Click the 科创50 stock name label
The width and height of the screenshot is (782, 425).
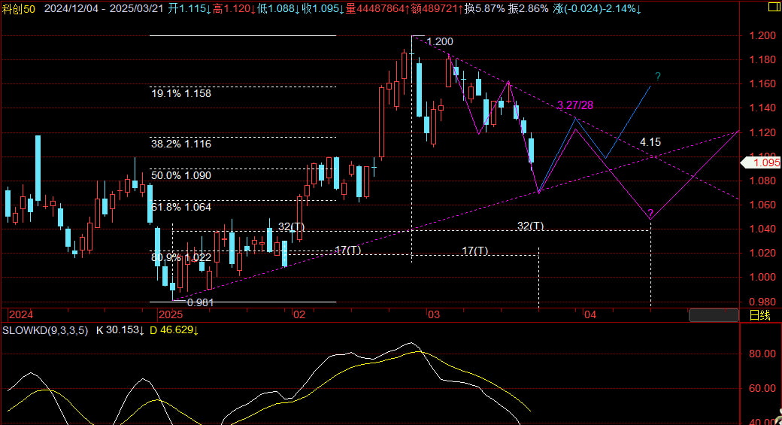tap(20, 9)
